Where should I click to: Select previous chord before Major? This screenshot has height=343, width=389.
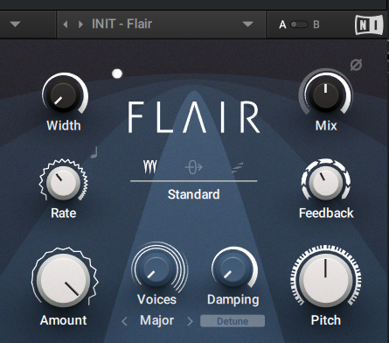(x=124, y=321)
